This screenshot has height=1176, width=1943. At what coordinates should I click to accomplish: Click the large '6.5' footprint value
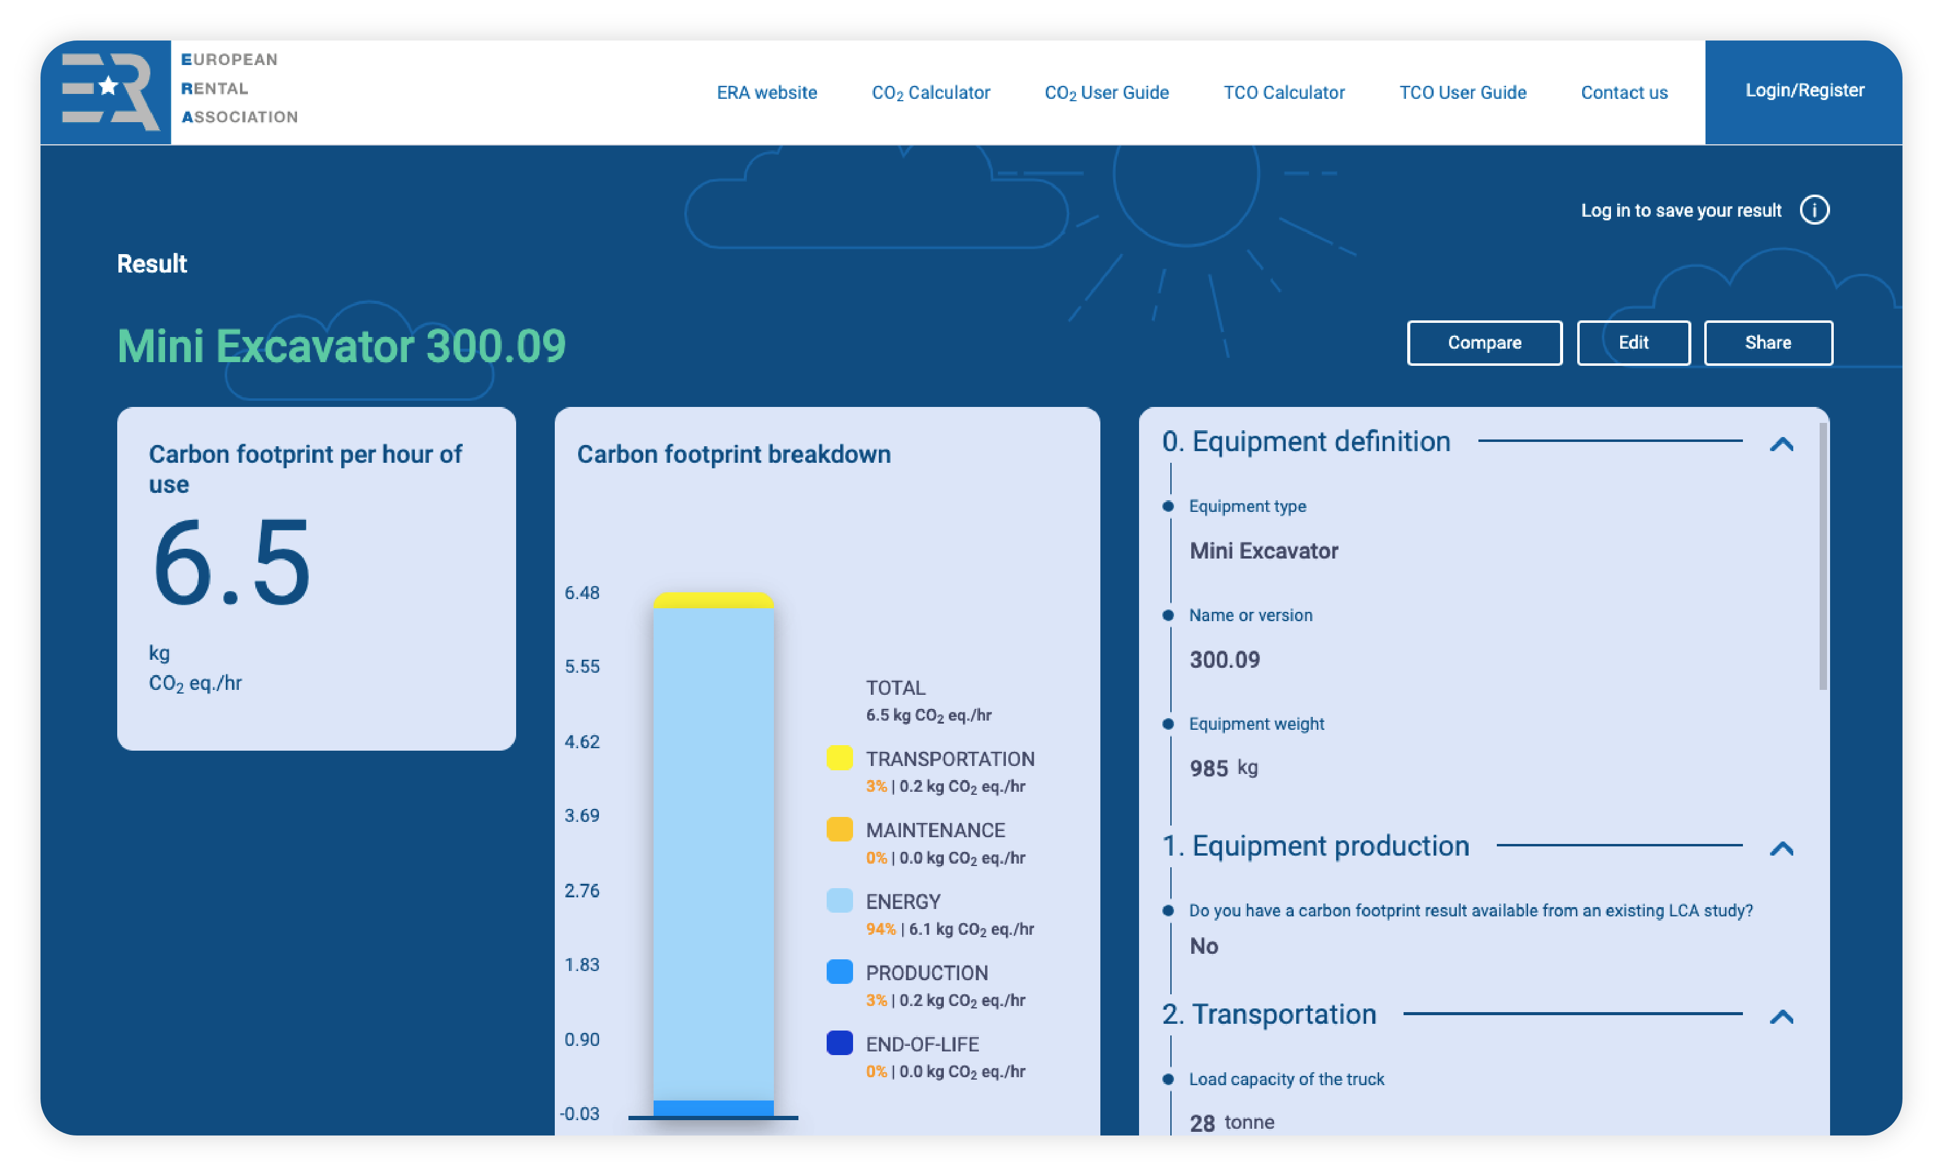click(231, 563)
